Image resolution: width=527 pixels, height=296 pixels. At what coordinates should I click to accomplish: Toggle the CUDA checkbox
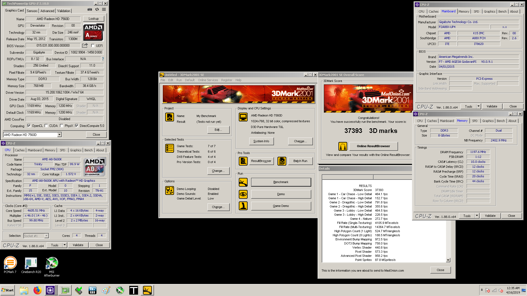tap(46, 126)
